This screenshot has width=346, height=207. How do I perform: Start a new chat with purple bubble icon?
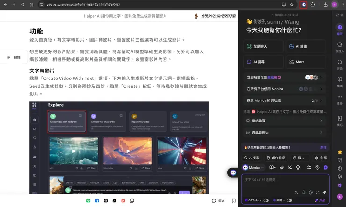click(x=325, y=168)
